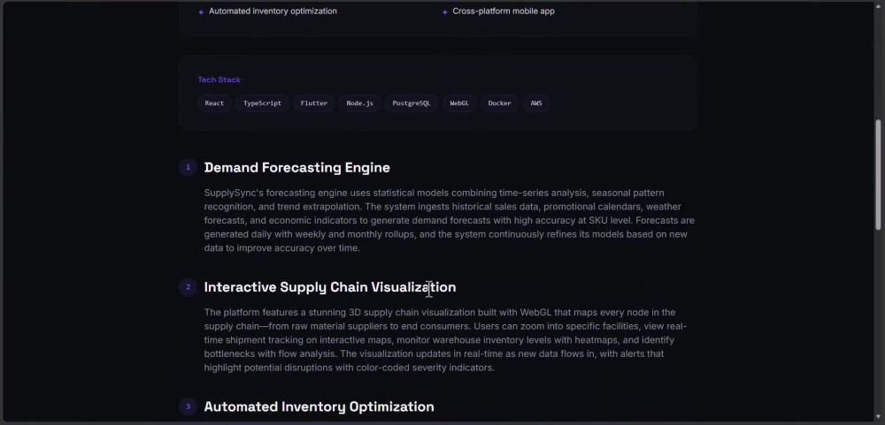Click the Automated Inventory Optimization heading
This screenshot has height=425, width=885.
coord(319,406)
